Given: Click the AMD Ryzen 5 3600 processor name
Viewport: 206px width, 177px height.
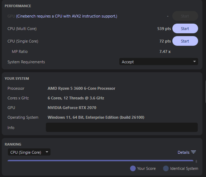Looking at the screenshot, I should point(81,88).
